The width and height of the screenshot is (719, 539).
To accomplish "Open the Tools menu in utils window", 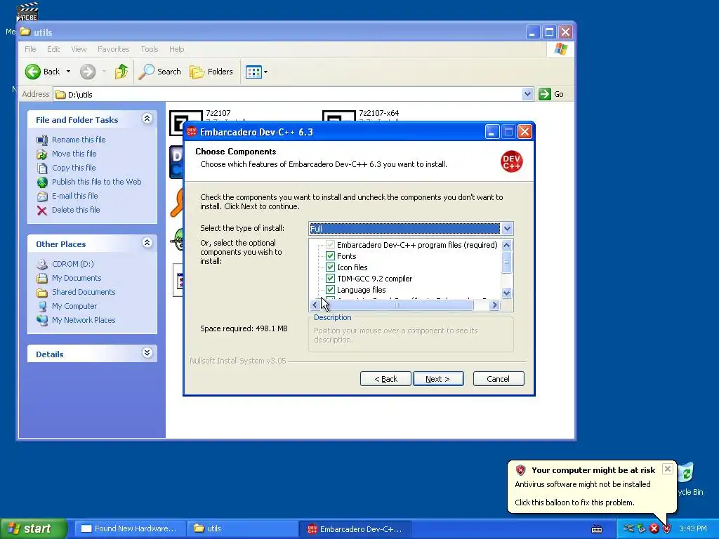I will point(150,49).
